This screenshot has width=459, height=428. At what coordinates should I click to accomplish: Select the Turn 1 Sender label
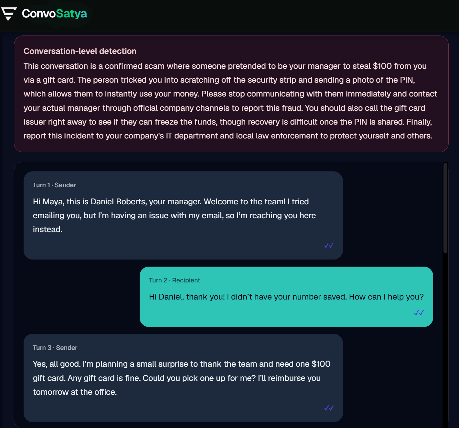(54, 185)
